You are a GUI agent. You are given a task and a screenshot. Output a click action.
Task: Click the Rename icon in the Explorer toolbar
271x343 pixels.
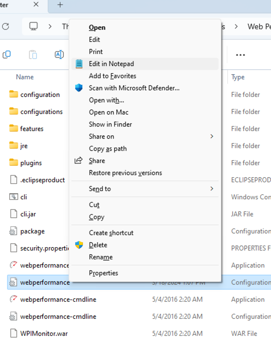(x=59, y=55)
